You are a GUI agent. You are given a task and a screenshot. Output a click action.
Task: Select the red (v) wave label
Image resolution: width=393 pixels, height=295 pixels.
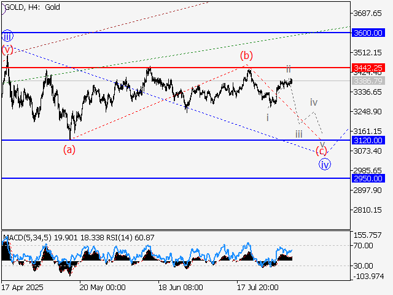tap(7, 49)
